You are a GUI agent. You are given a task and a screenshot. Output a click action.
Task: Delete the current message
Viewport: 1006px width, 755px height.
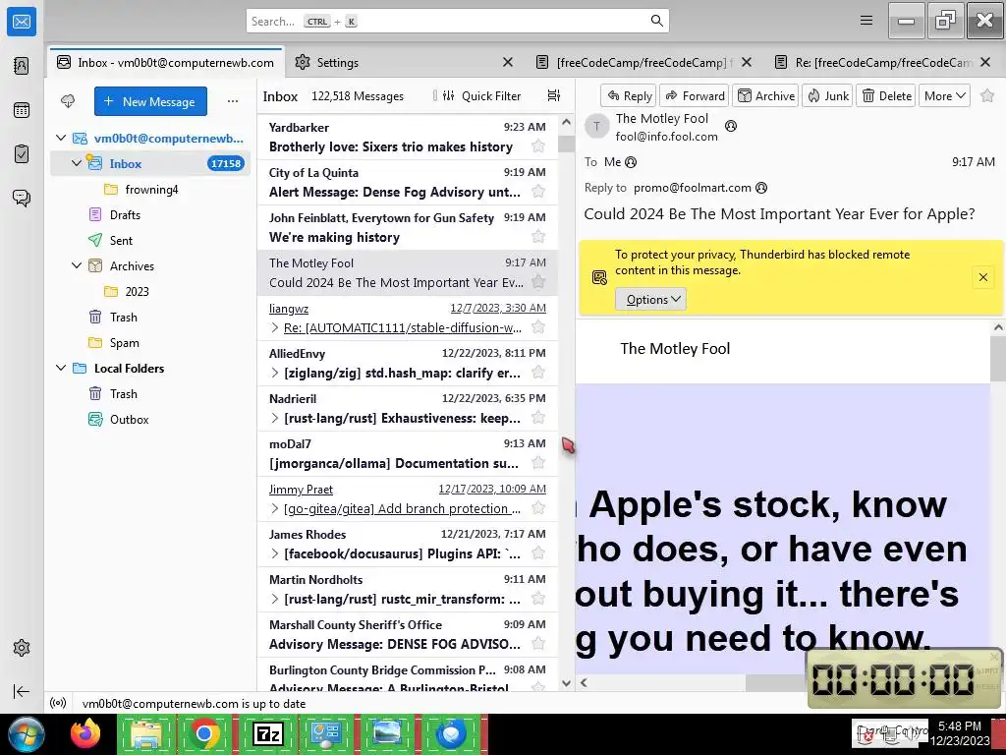886,95
